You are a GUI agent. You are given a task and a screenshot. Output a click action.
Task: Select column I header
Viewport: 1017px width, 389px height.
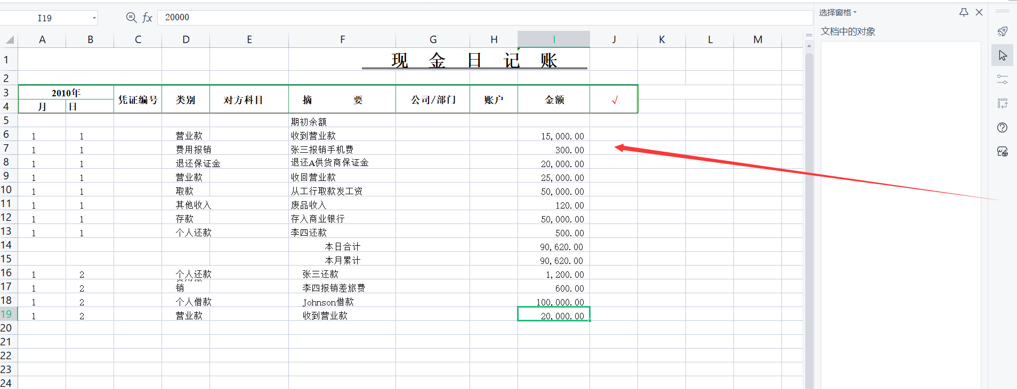click(x=554, y=40)
